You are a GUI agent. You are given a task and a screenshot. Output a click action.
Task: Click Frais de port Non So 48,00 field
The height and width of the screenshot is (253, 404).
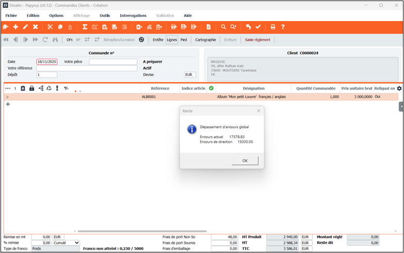(x=225, y=237)
